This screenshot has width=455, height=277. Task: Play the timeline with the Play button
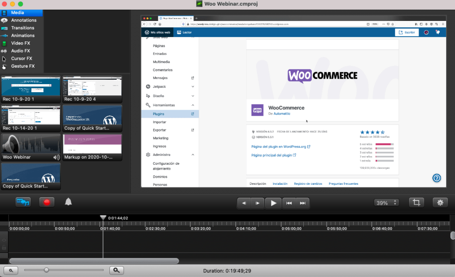273,203
